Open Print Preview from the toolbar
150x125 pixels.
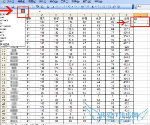pyautogui.click(x=32, y=7)
